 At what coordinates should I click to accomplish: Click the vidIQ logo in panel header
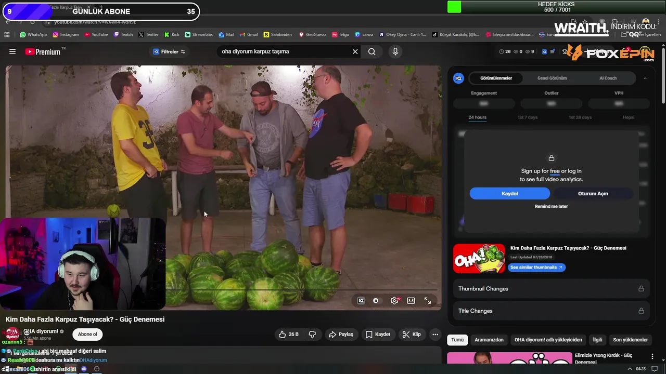458,78
